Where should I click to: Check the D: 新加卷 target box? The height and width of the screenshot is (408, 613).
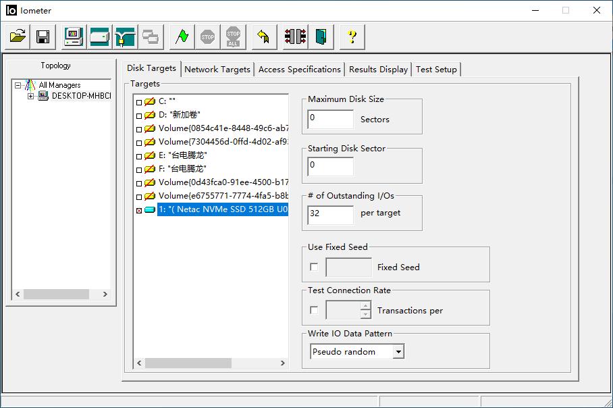coord(139,116)
